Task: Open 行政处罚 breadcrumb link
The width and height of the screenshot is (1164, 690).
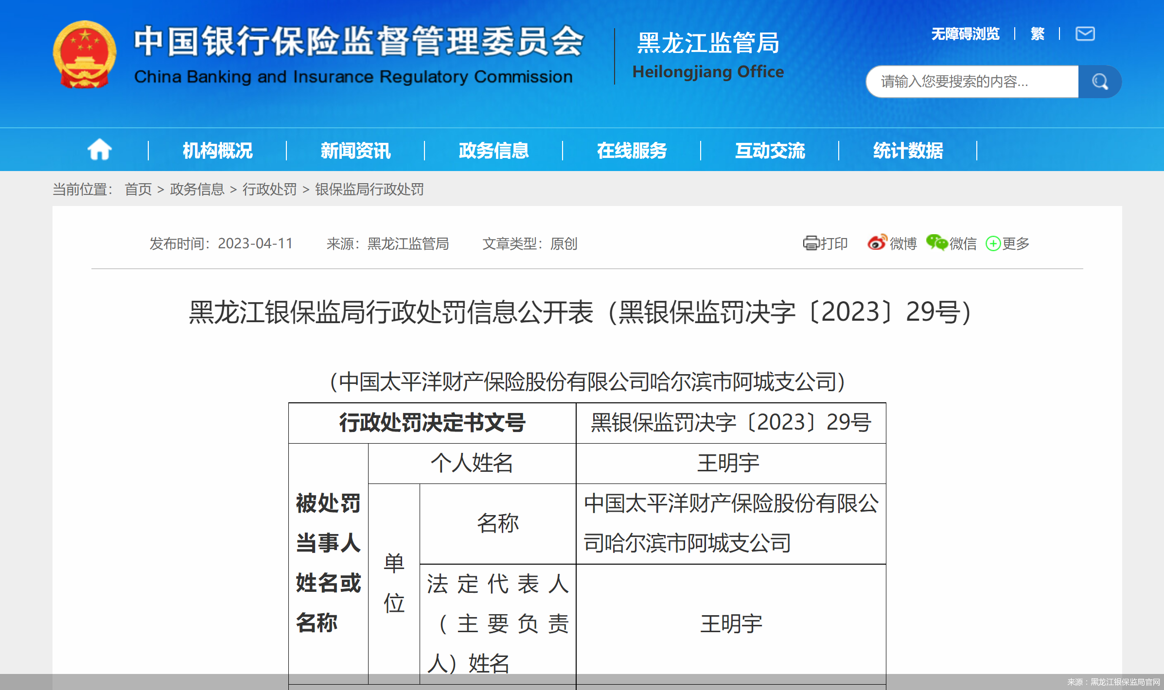Action: point(269,190)
